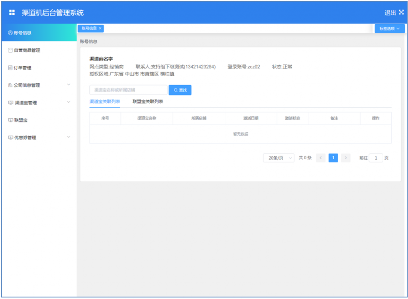The image size is (408, 299).
Task: Go to previous page arrow
Action: pyautogui.click(x=321, y=158)
